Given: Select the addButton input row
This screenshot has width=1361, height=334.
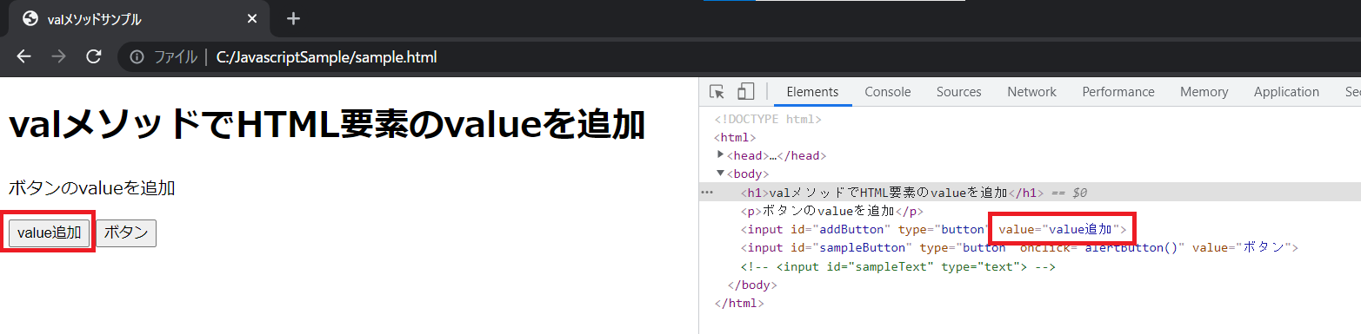Looking at the screenshot, I should coord(1030,229).
